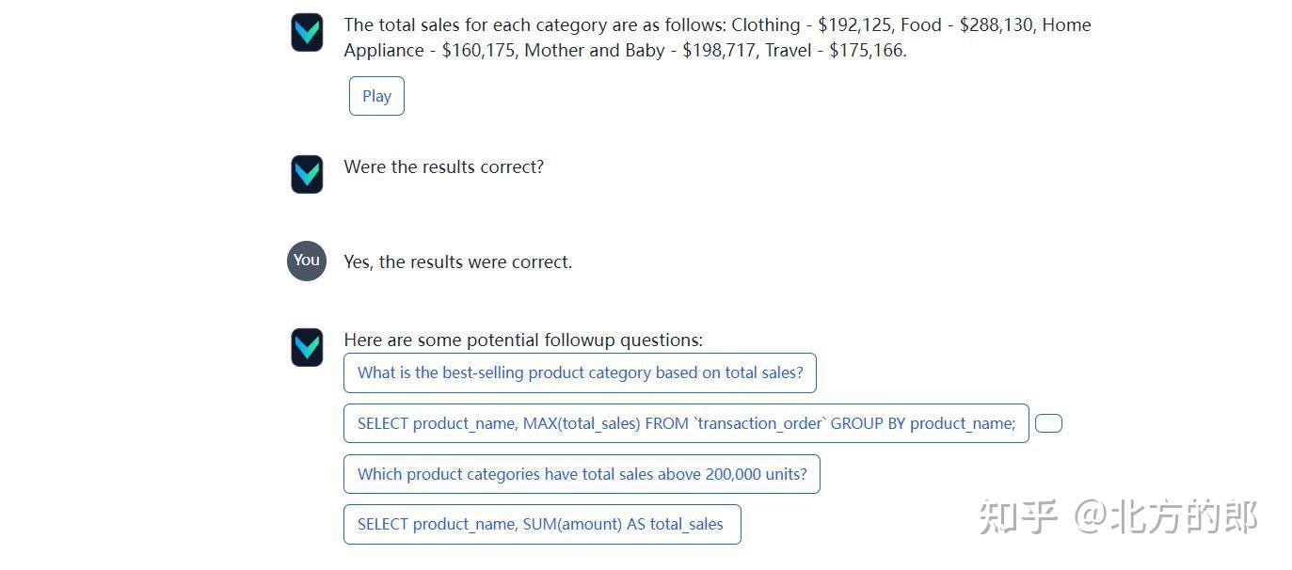Click the 'Mother and Baby - $198,717' figure
This screenshot has height=570, width=1292.
640,51
